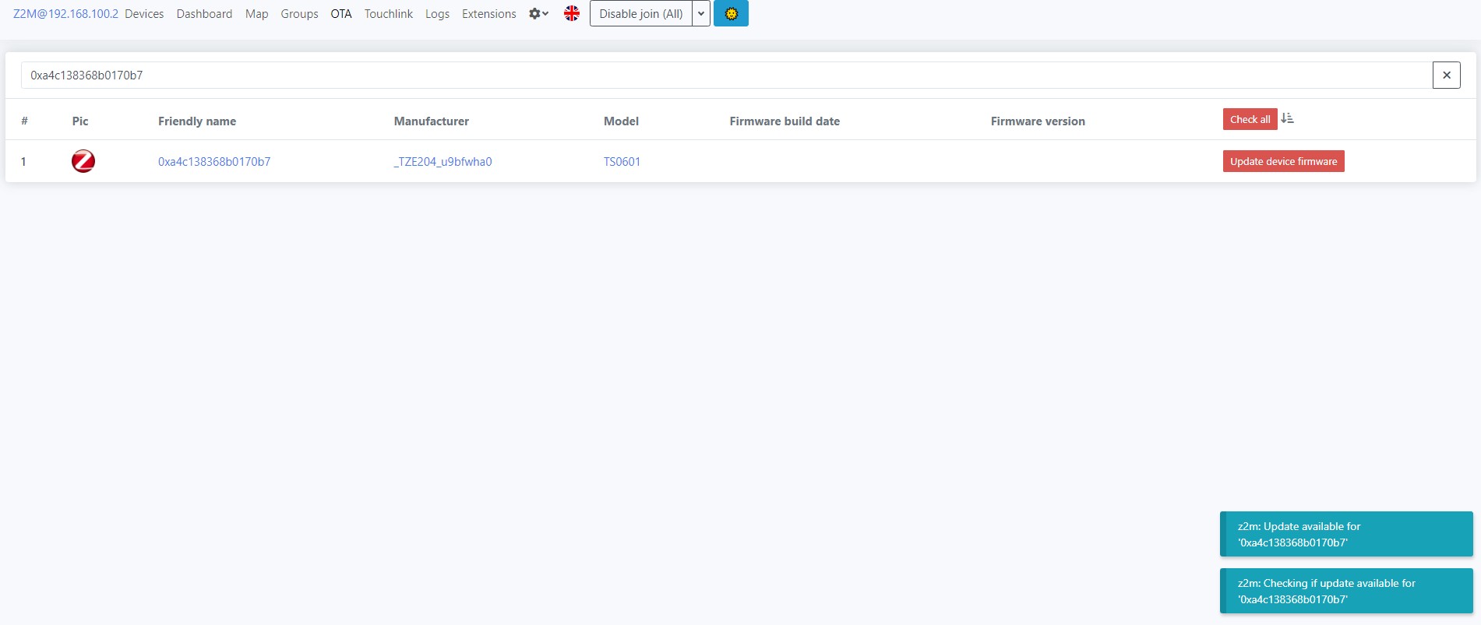The image size is (1481, 625).
Task: Dismiss the 'Update available' notification
Action: [x=1346, y=534]
